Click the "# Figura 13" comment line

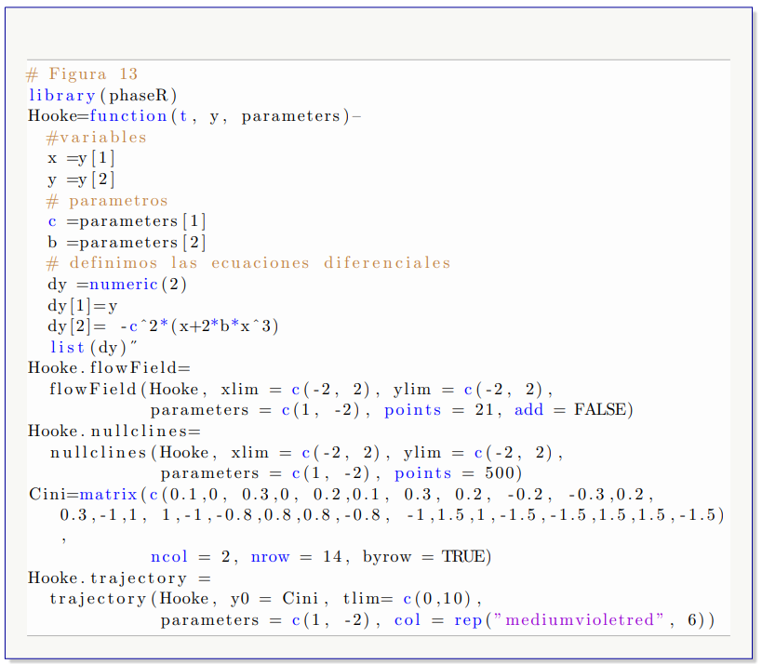(x=82, y=74)
